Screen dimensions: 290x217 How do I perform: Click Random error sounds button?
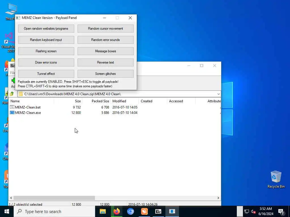[105, 40]
